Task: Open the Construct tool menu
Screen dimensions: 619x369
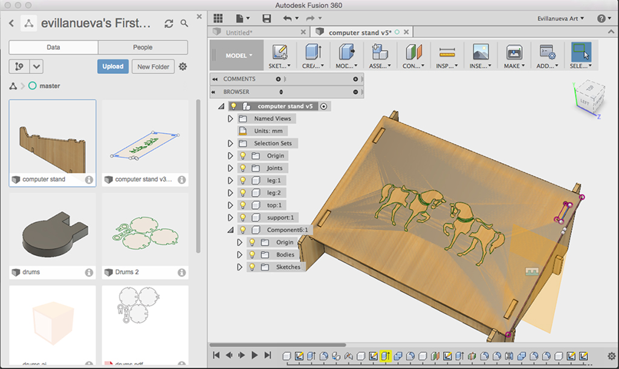Action: click(x=413, y=56)
